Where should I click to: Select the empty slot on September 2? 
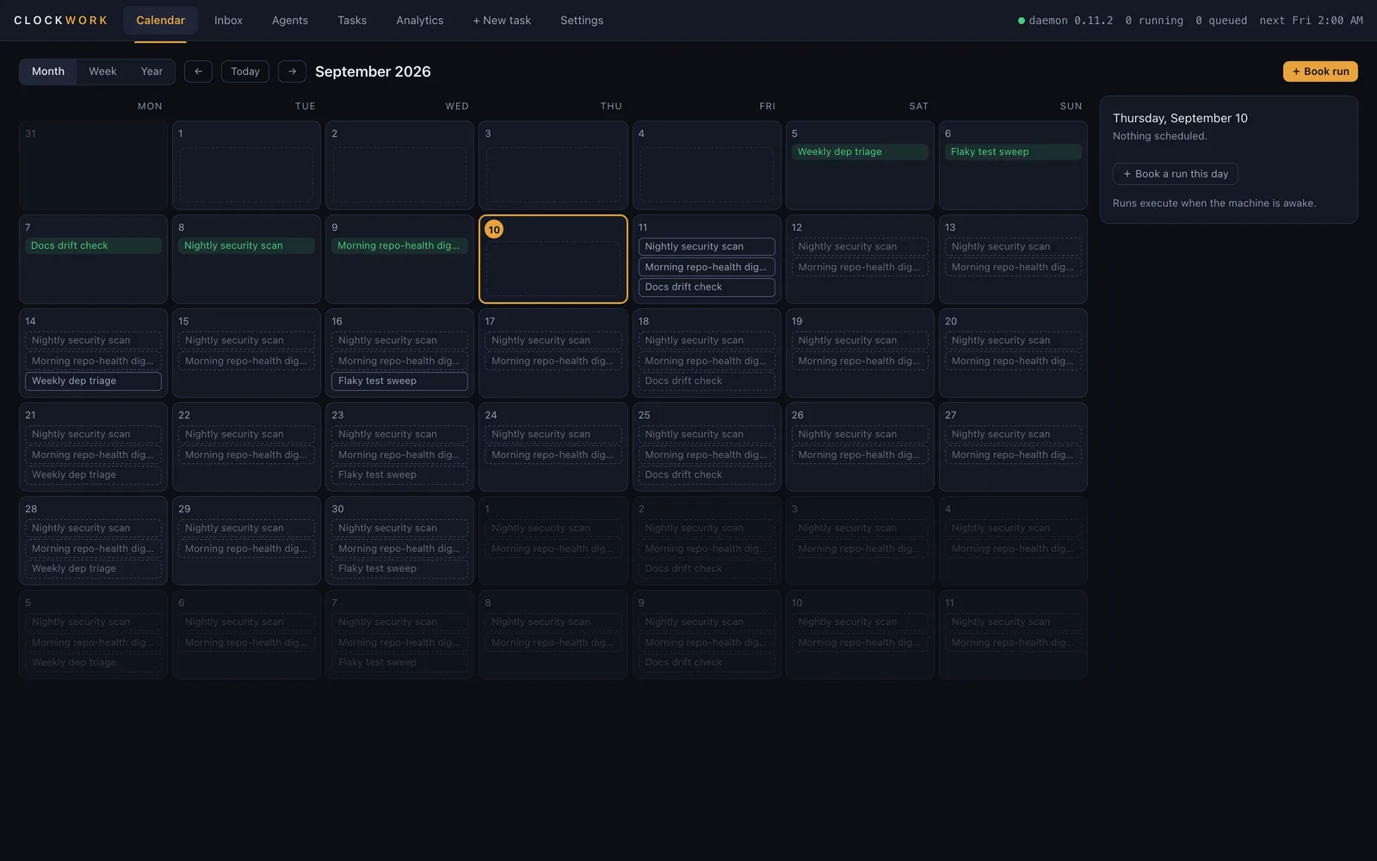[x=399, y=175]
